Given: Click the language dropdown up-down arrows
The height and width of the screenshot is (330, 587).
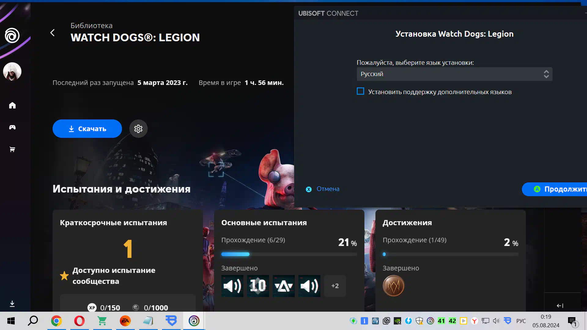Looking at the screenshot, I should 546,74.
